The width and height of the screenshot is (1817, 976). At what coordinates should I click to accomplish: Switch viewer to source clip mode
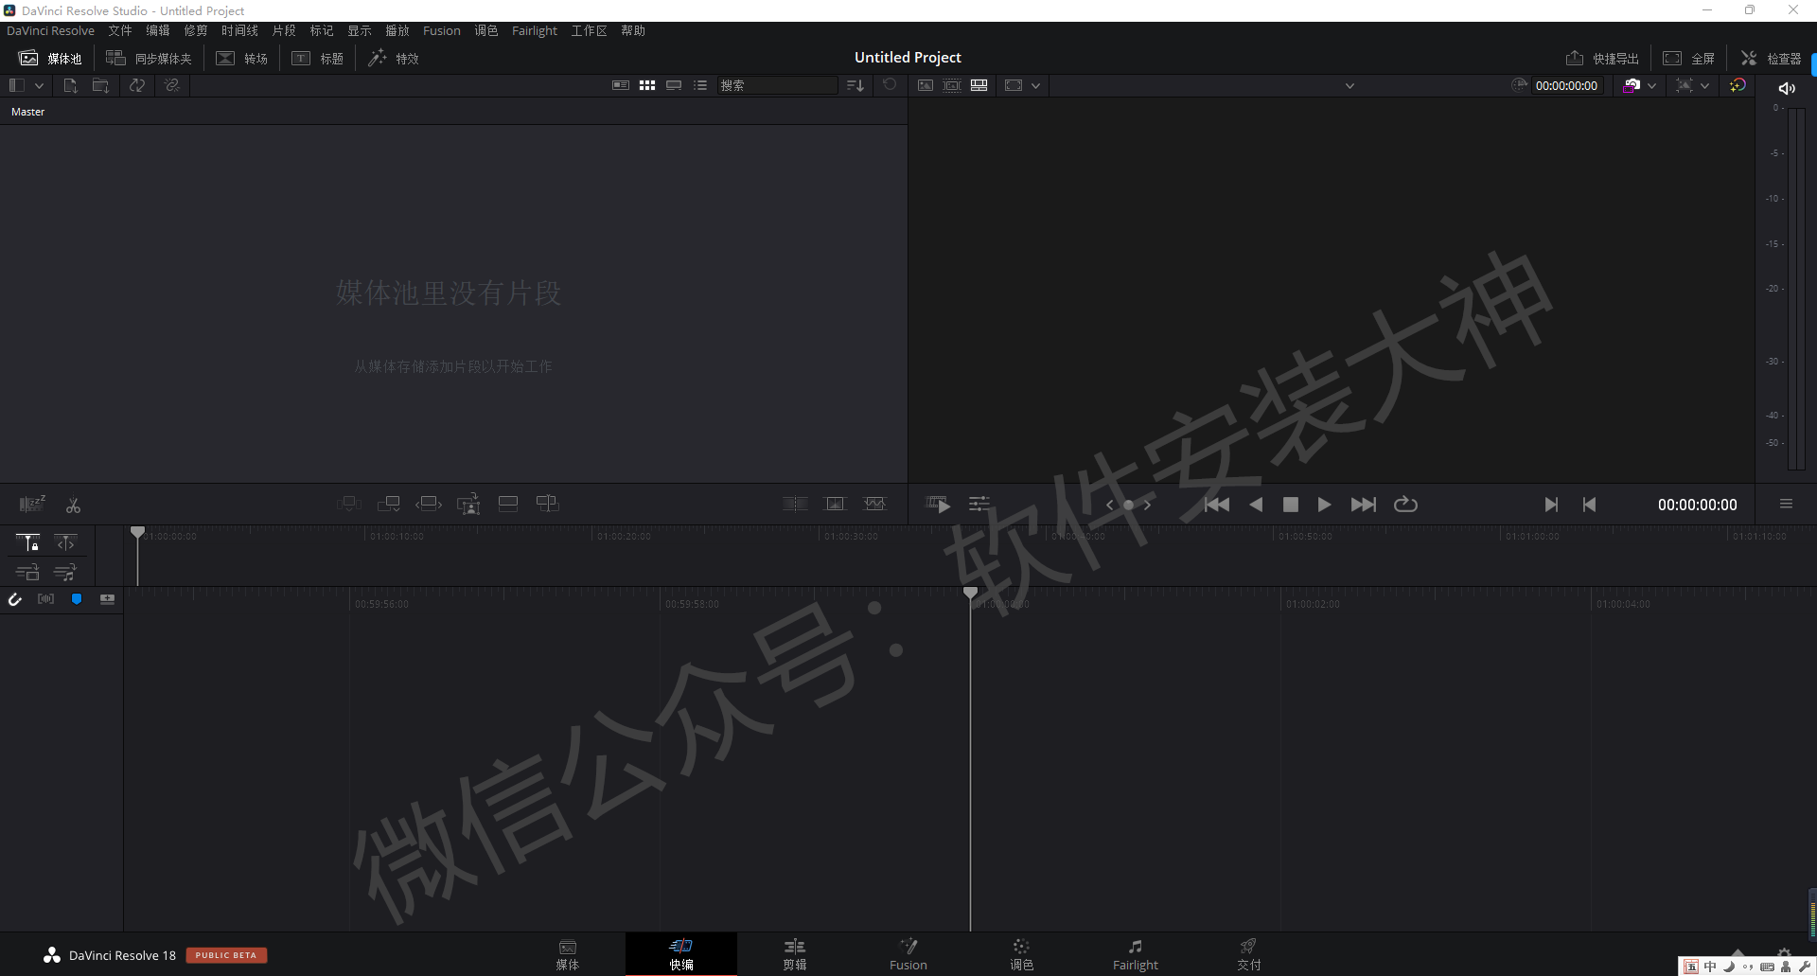point(926,85)
